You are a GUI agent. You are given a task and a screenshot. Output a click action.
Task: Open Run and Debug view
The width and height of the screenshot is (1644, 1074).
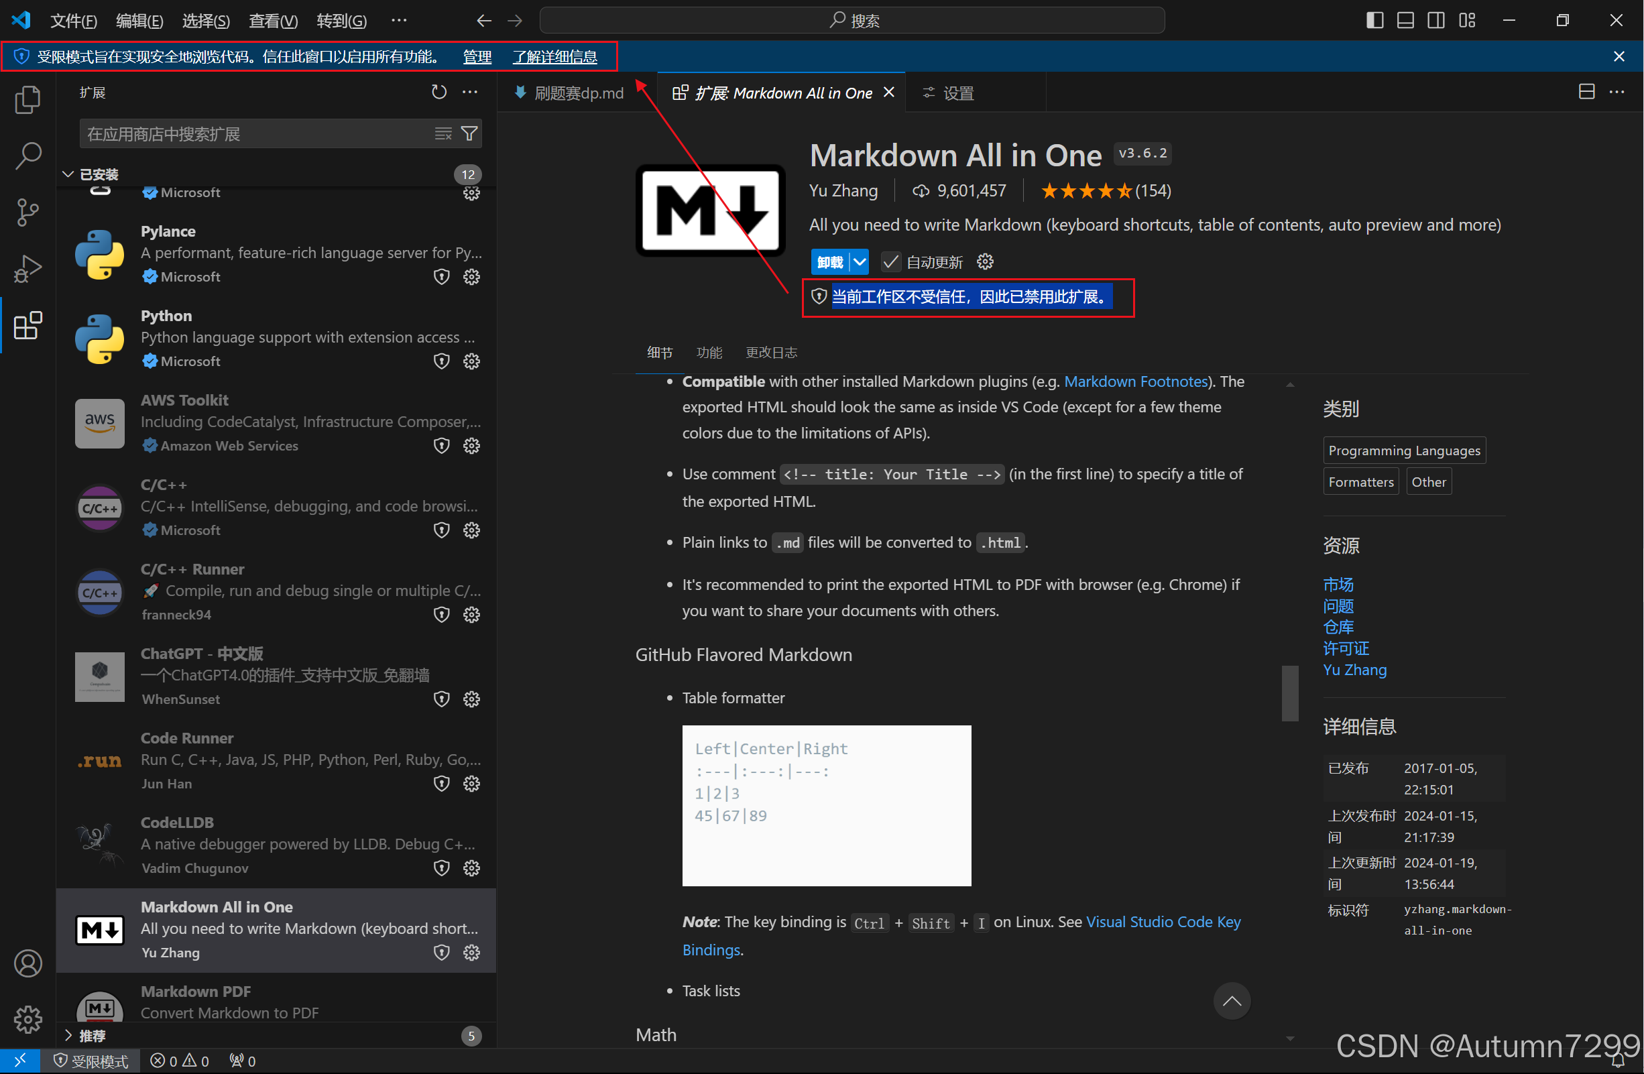[27, 269]
